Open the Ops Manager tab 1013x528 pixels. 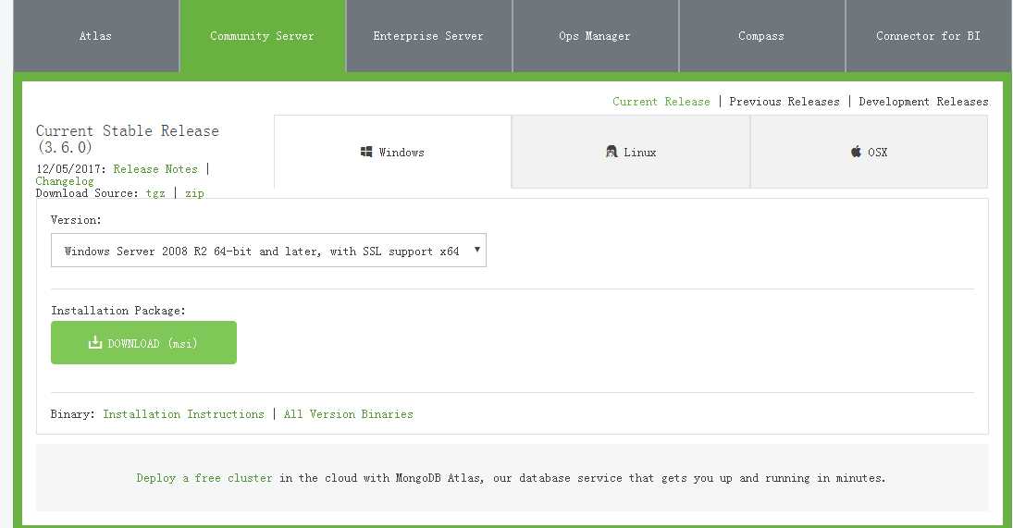click(595, 36)
